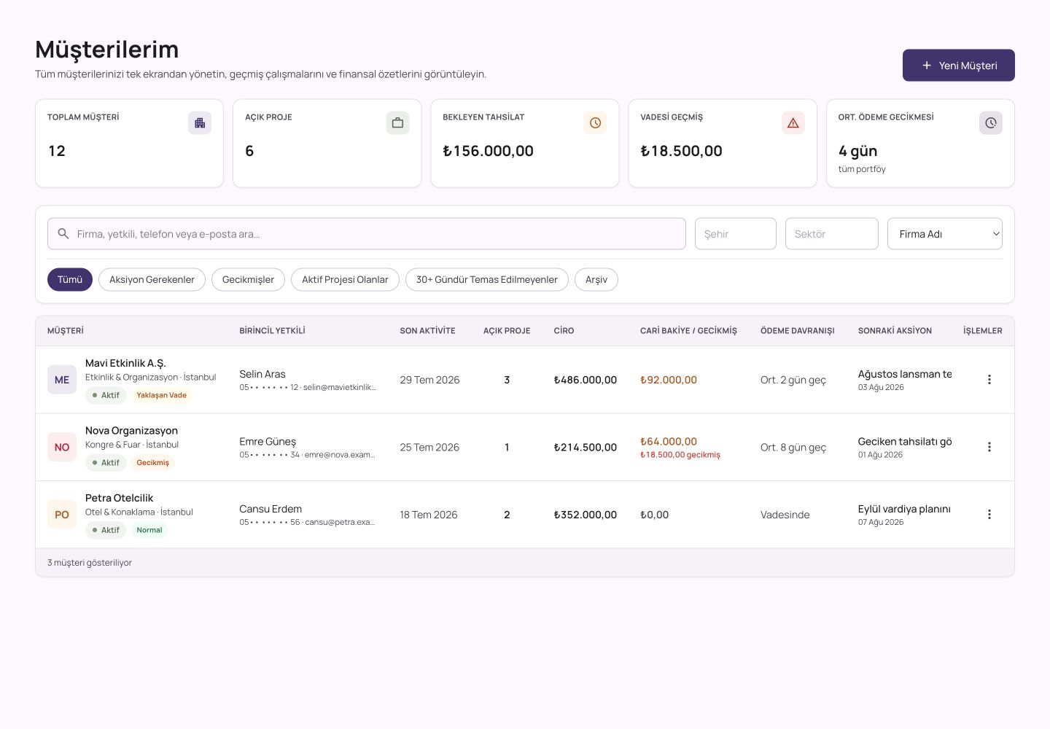The height and width of the screenshot is (729, 1050).
Task: Click the Ödeme Davranışı column header
Action: [x=797, y=331]
